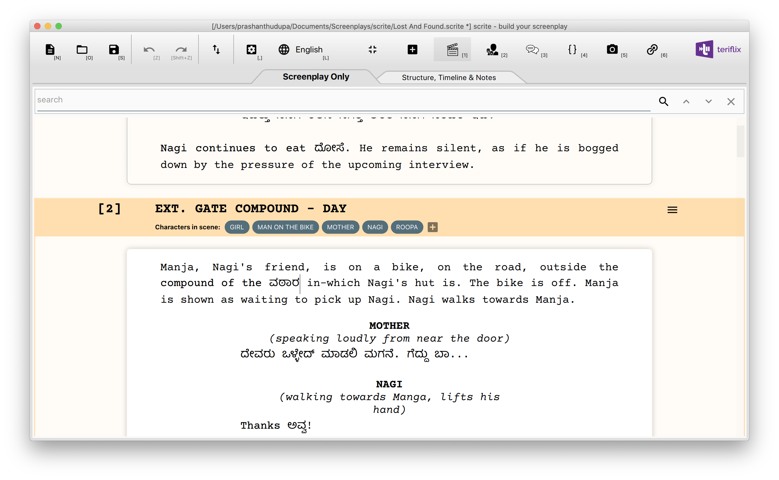This screenshot has height=480, width=779.
Task: Open scene 2 hamburger menu
Action: [x=672, y=210]
